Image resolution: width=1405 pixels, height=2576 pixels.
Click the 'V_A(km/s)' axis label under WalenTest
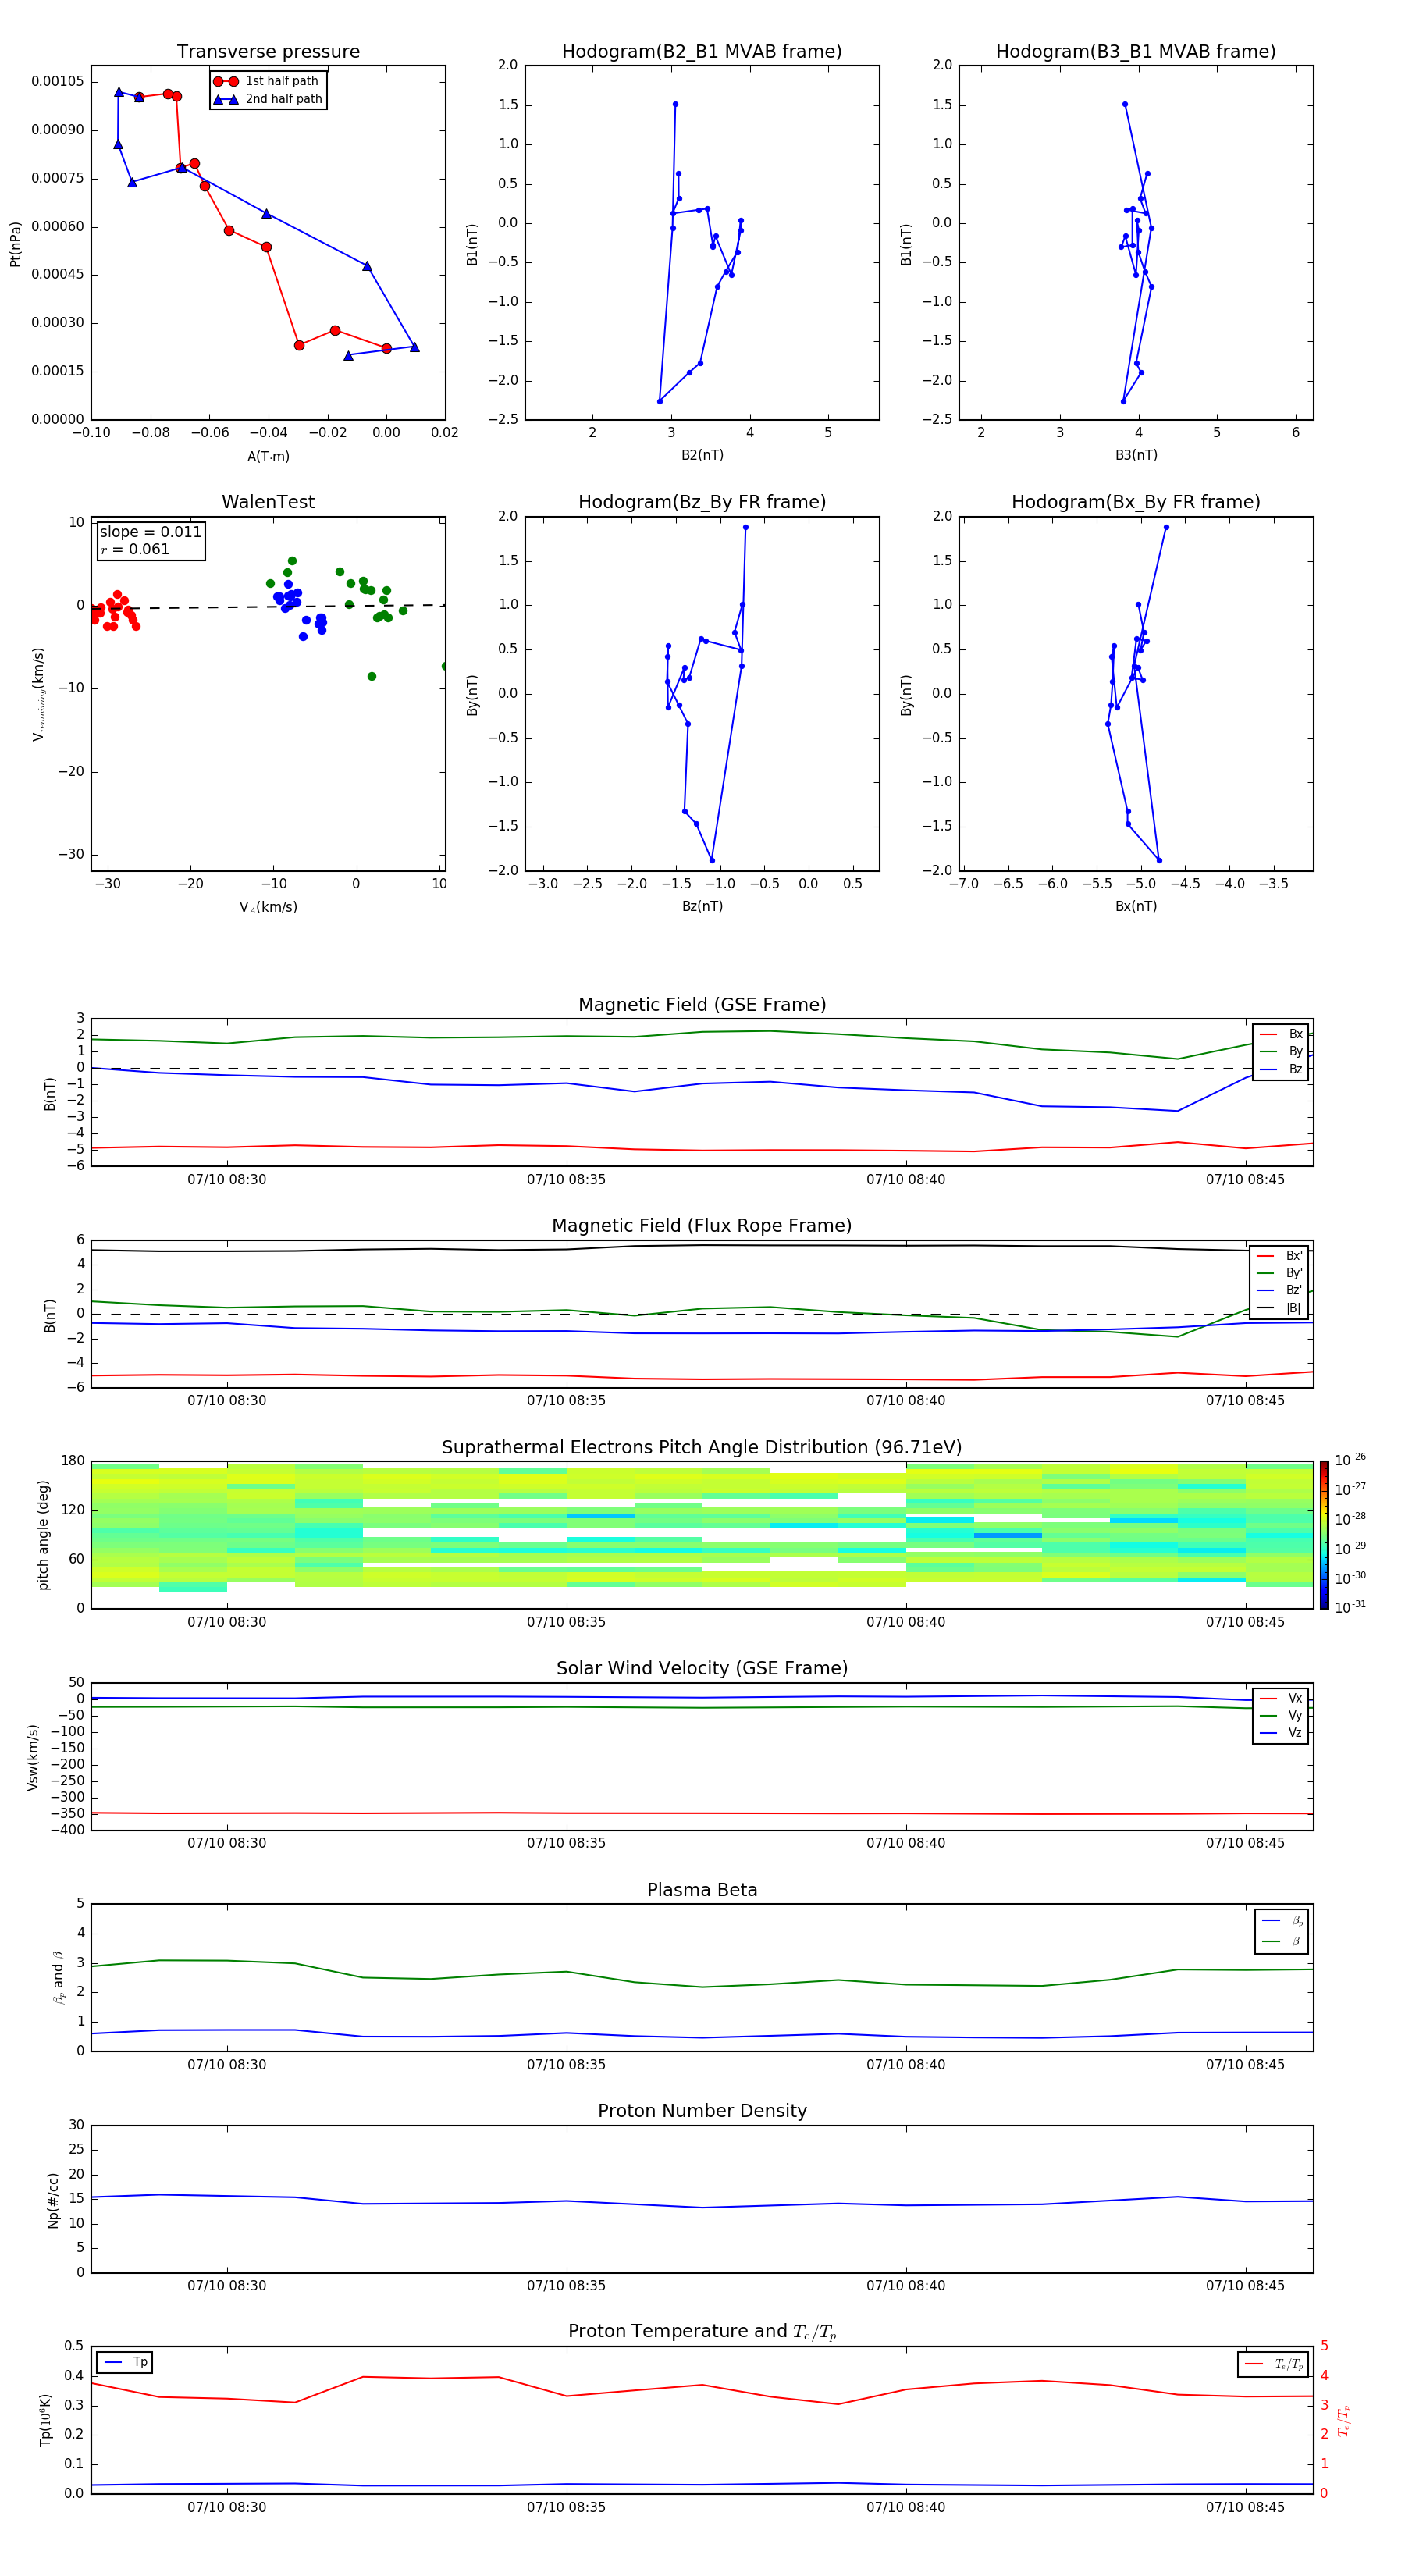pyautogui.click(x=268, y=907)
